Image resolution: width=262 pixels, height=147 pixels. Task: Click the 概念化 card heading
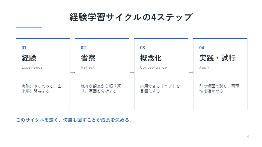tap(151, 58)
